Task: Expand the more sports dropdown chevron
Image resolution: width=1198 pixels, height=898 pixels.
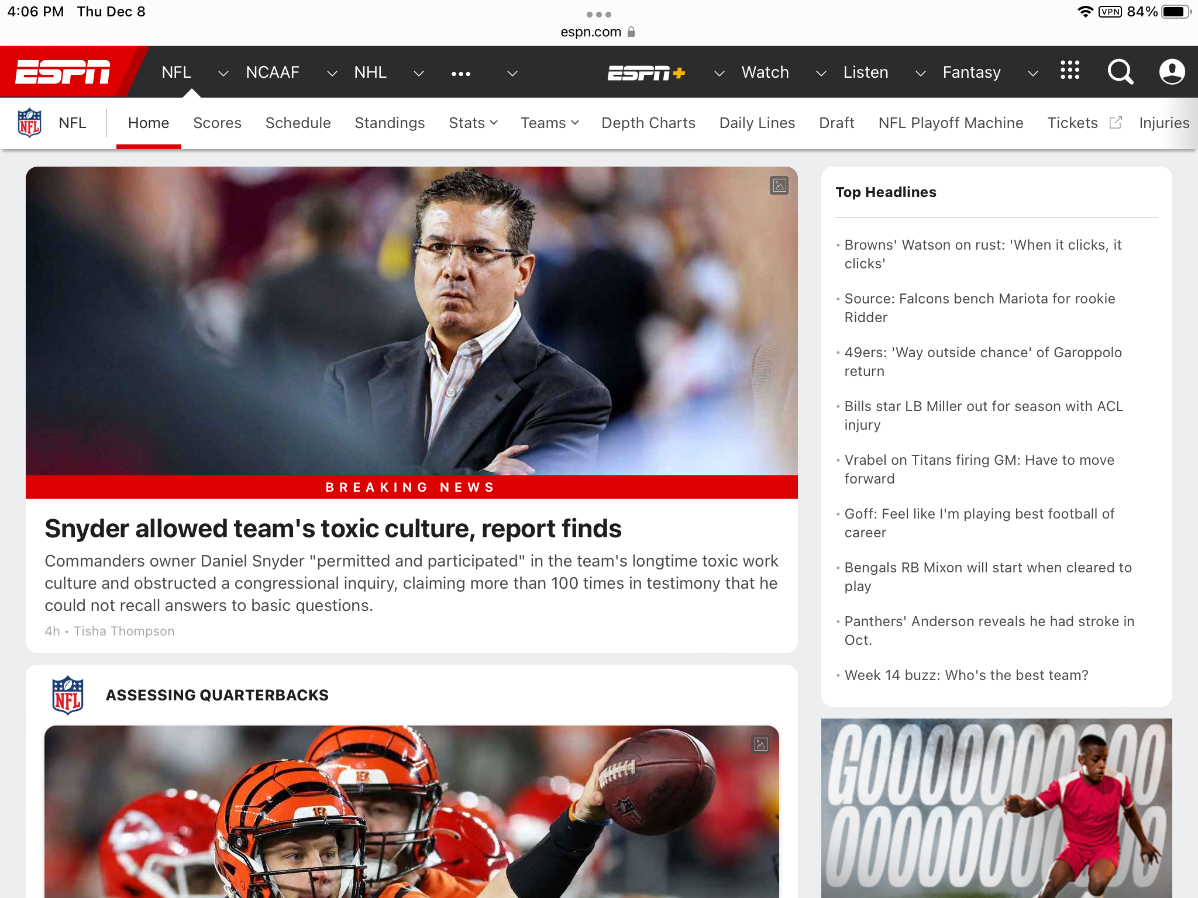Action: pos(512,74)
